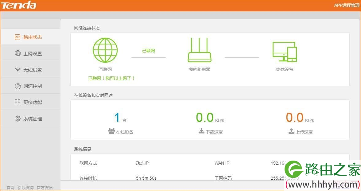
Task: Click the 无线设置 wifi icon
Action: coord(18,70)
